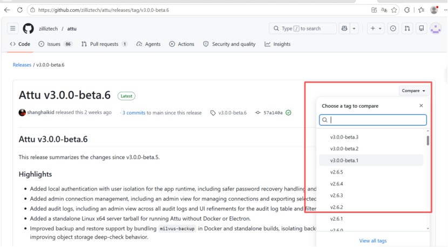
Task: Switch to the Security and quality tab
Action: (229, 44)
